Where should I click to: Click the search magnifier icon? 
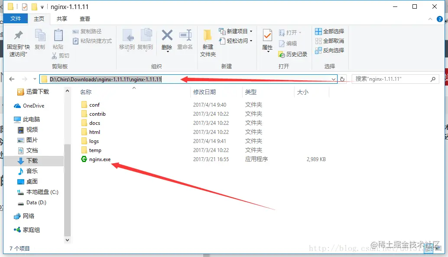tap(433, 79)
